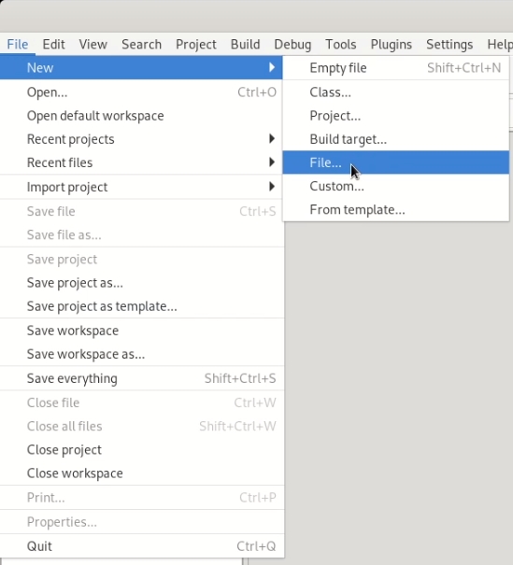513x565 pixels.
Task: Select From template... entry
Action: point(395,210)
